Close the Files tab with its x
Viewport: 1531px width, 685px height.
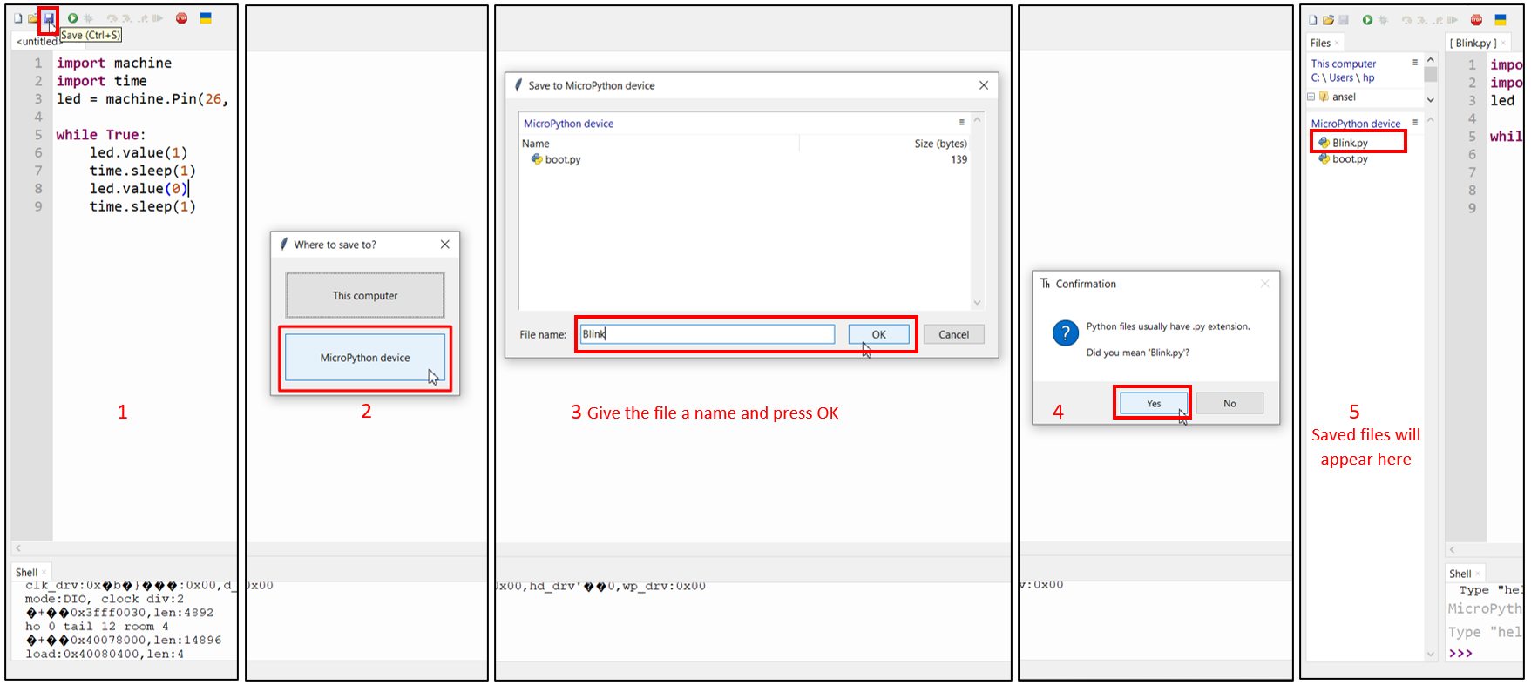coord(1337,43)
